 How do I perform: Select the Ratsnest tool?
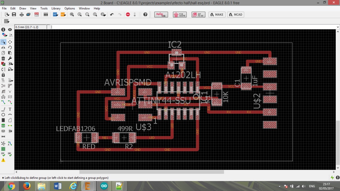click(3, 143)
